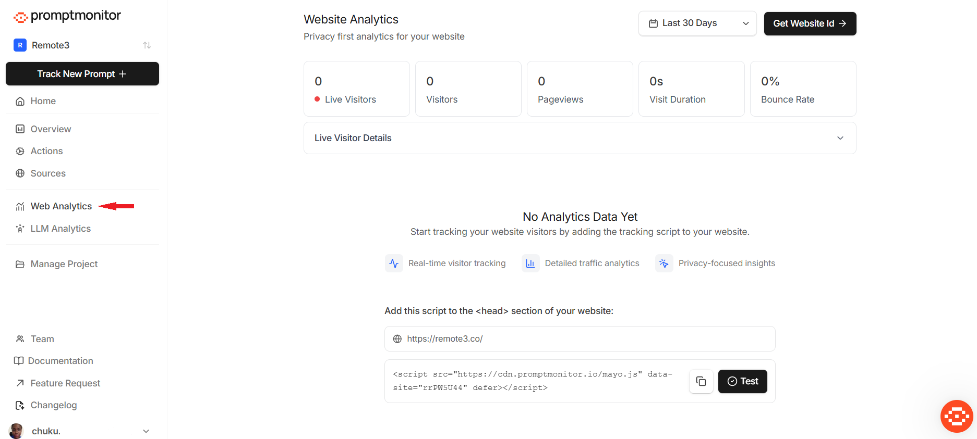Click the Documentation book icon
977x439 pixels.
tap(19, 361)
